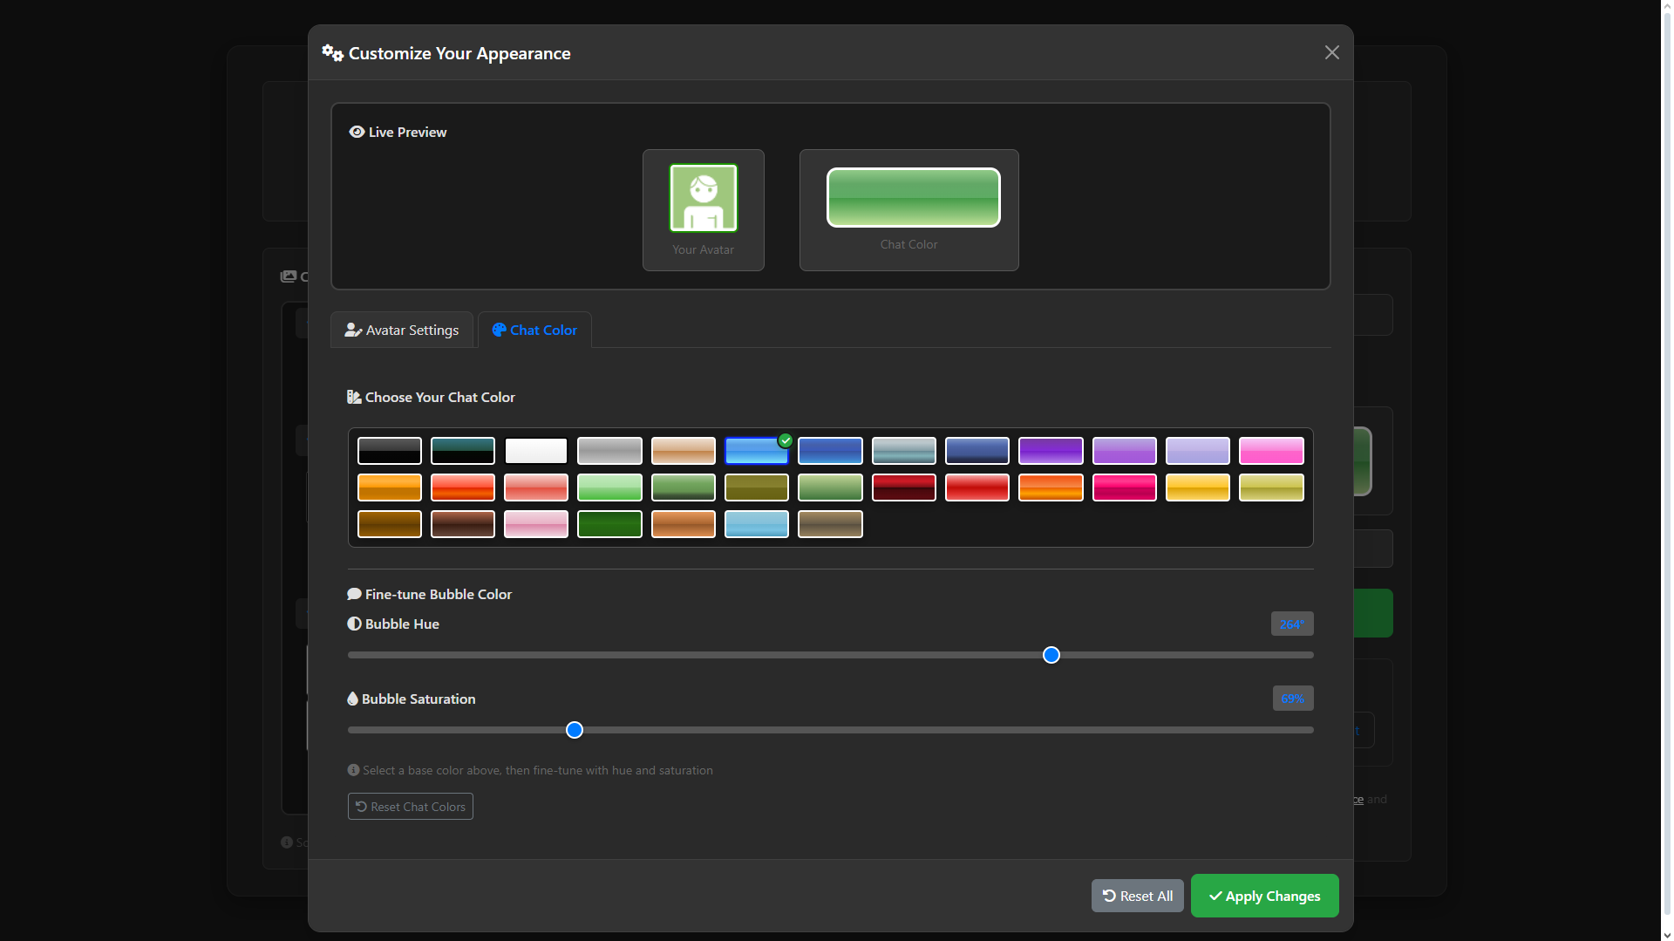Select the dark green swatch in third row

click(609, 524)
